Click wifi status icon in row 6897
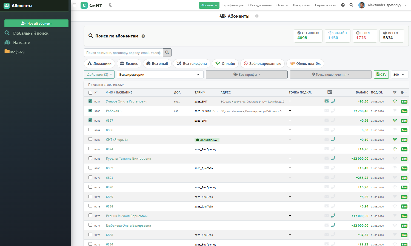 [x=395, y=120]
